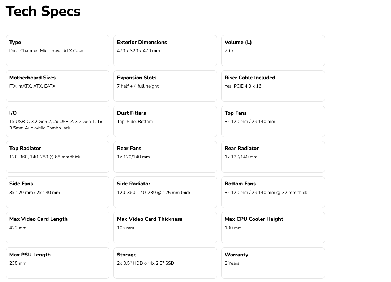
Task: Click the Exterior Dimensions card
Action: 166,51
